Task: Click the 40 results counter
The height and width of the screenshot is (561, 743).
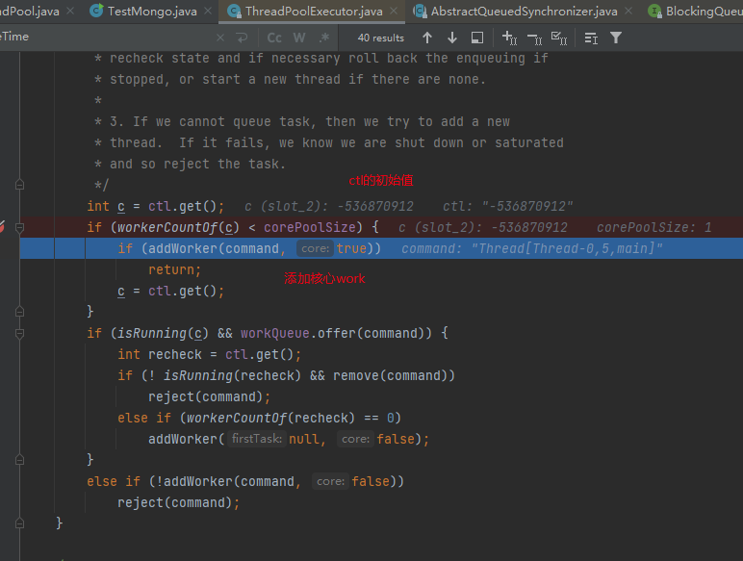Action: click(381, 38)
